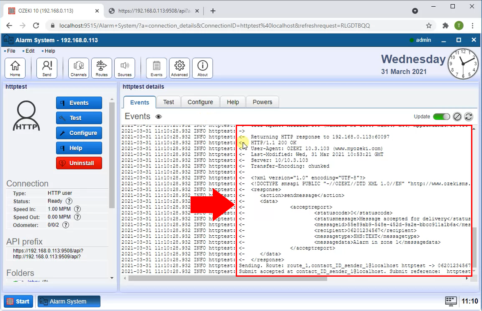Switch to the 192.168.0.113:9508/api browser tab

tap(154, 11)
